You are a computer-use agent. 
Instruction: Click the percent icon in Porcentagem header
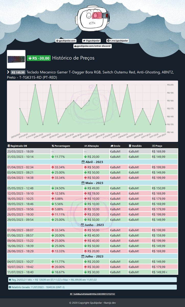pyautogui.click(x=53, y=146)
